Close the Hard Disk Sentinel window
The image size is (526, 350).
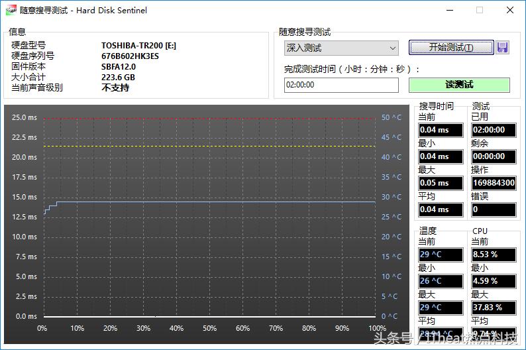tap(510, 10)
